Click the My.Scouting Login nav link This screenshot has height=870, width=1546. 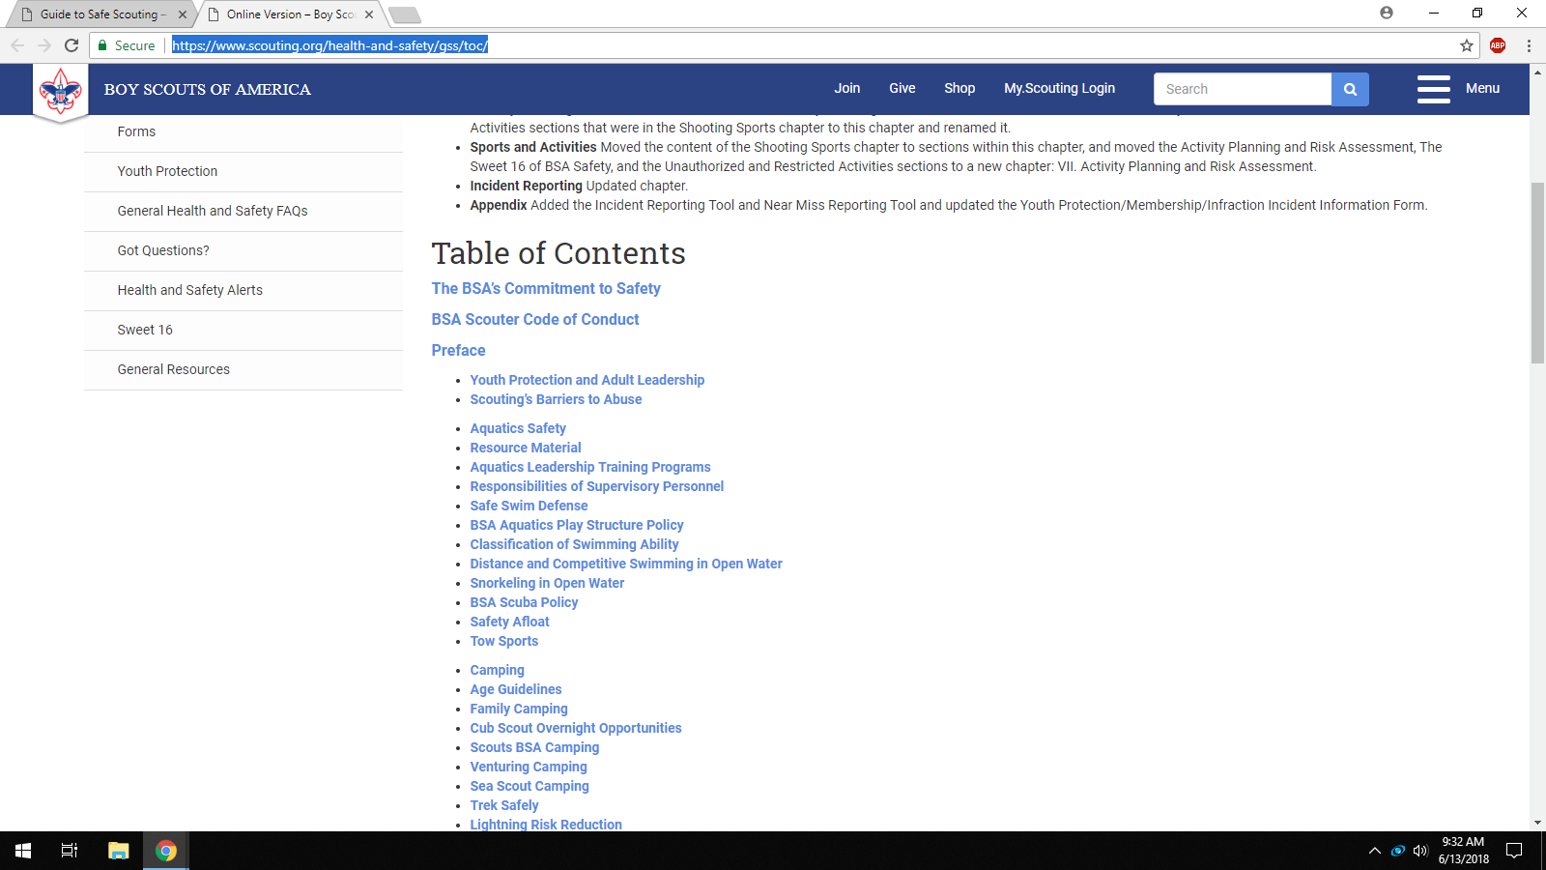1059,88
